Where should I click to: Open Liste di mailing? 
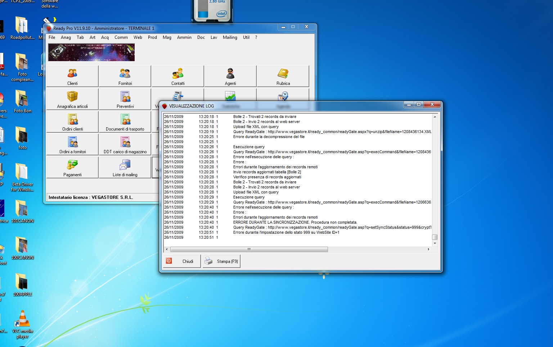pyautogui.click(x=125, y=168)
